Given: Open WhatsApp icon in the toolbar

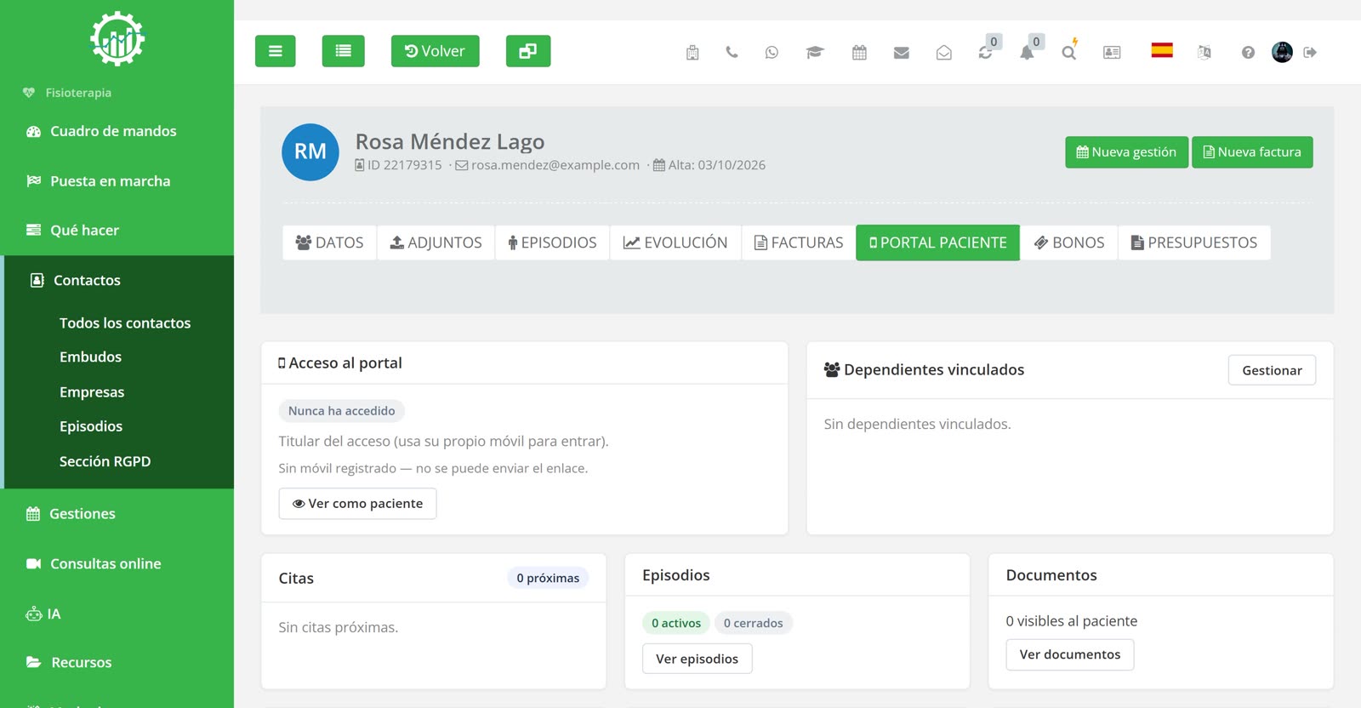Looking at the screenshot, I should [x=772, y=53].
